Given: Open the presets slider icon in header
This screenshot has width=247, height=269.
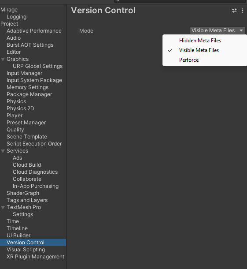Looking at the screenshot, I should (x=234, y=11).
